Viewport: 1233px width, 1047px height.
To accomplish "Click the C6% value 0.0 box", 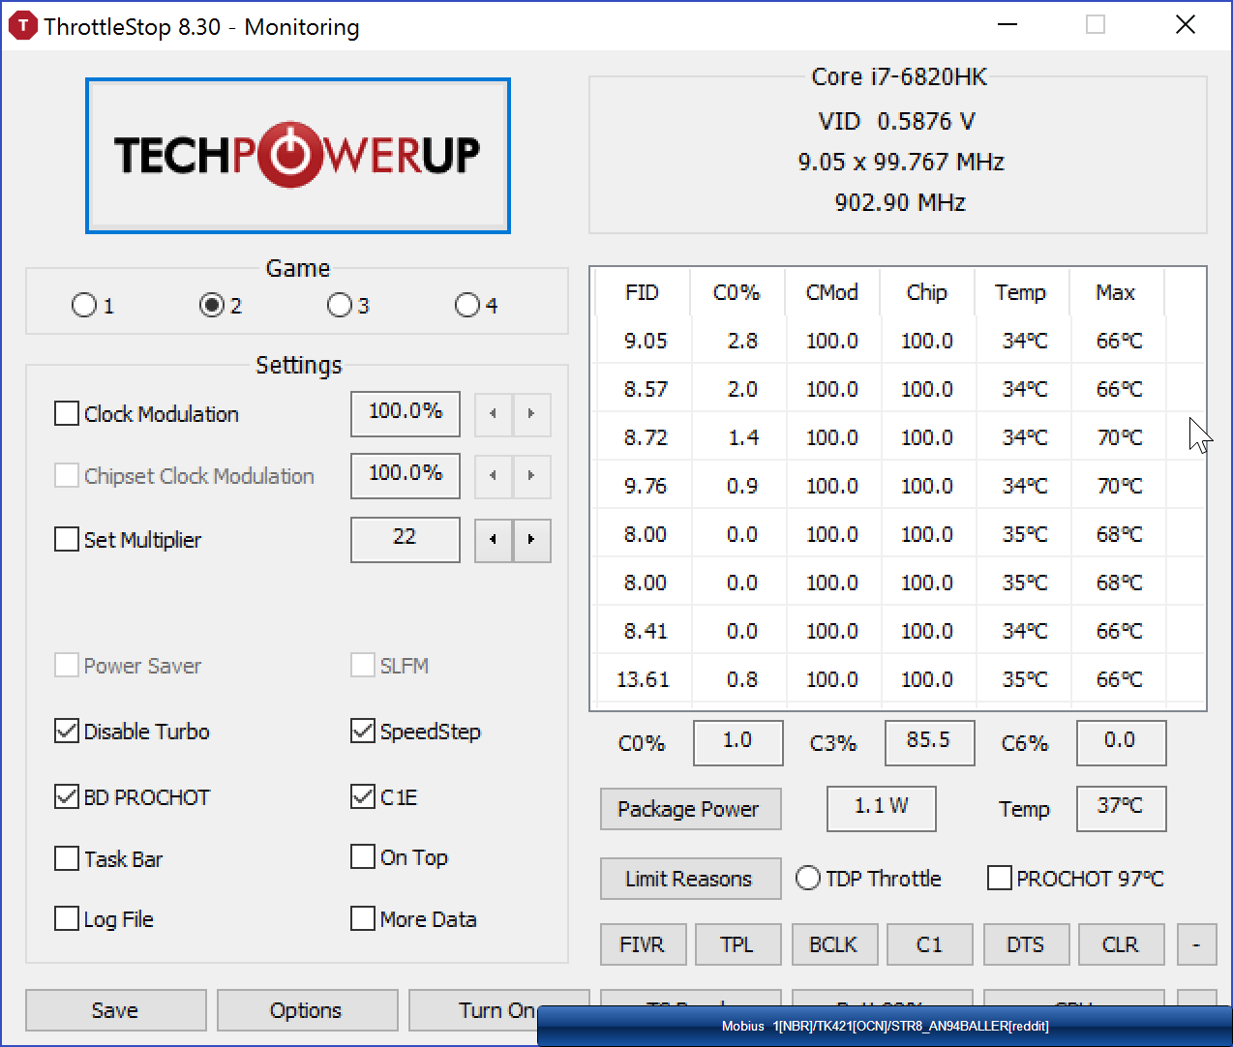I will (x=1121, y=743).
